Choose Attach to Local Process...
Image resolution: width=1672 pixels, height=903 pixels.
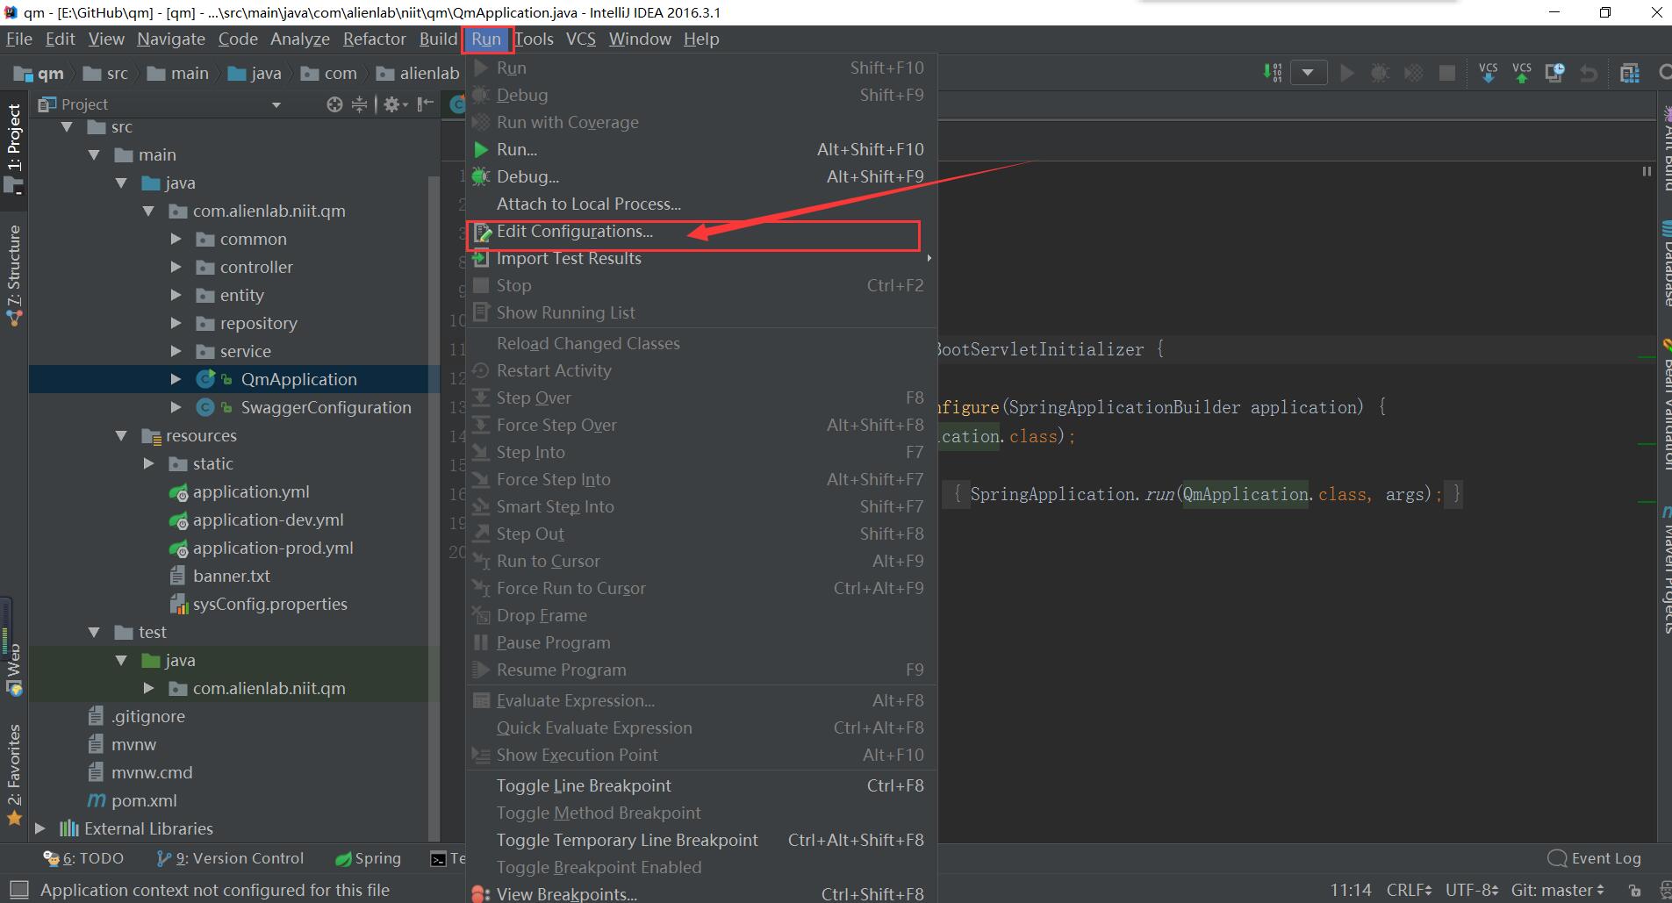[x=700, y=204]
